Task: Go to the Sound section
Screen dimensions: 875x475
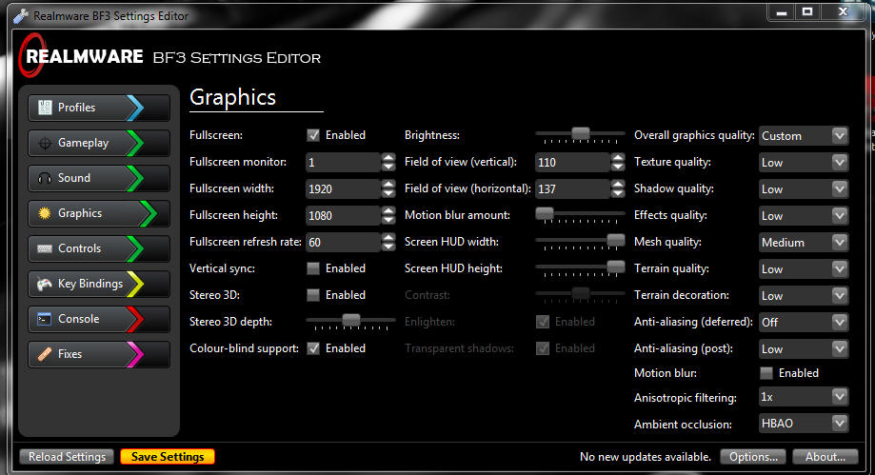Action: tap(99, 178)
